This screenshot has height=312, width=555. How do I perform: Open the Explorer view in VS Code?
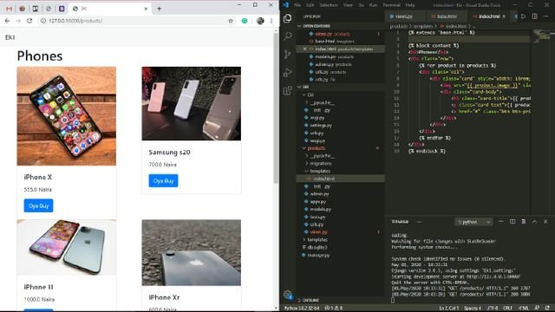click(x=288, y=18)
